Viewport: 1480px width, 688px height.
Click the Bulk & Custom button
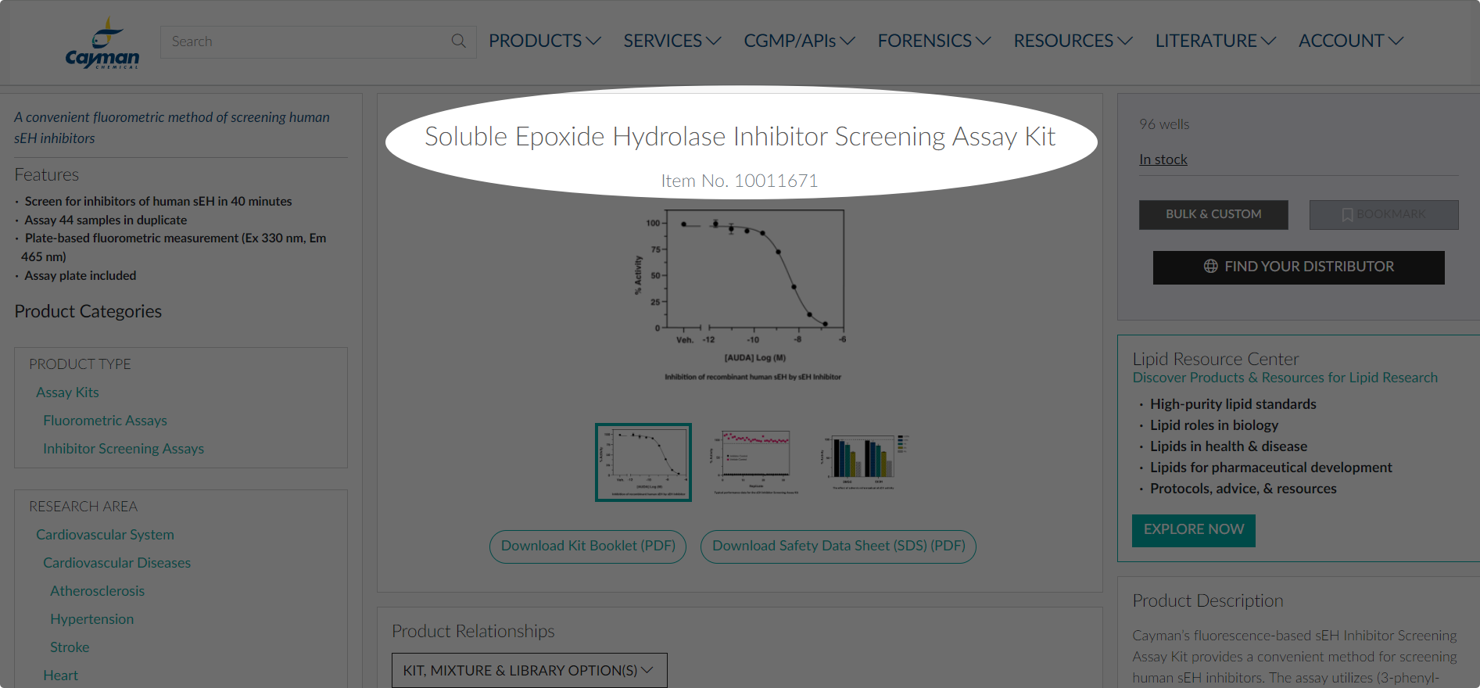coord(1213,214)
